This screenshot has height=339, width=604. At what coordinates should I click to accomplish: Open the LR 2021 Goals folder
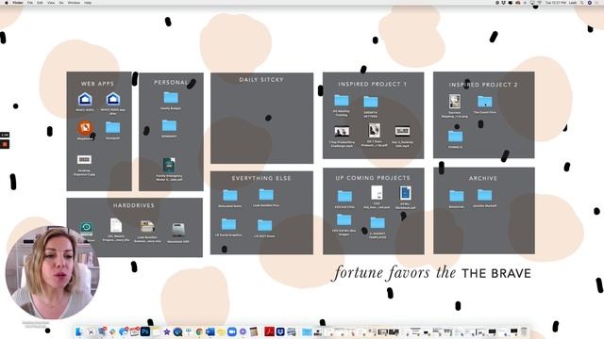coord(264,225)
